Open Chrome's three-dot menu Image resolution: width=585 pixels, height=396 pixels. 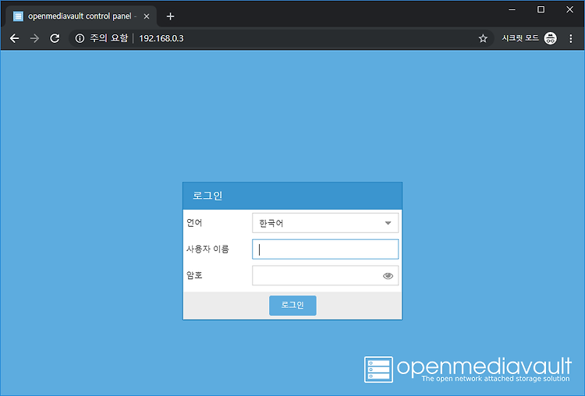[570, 38]
